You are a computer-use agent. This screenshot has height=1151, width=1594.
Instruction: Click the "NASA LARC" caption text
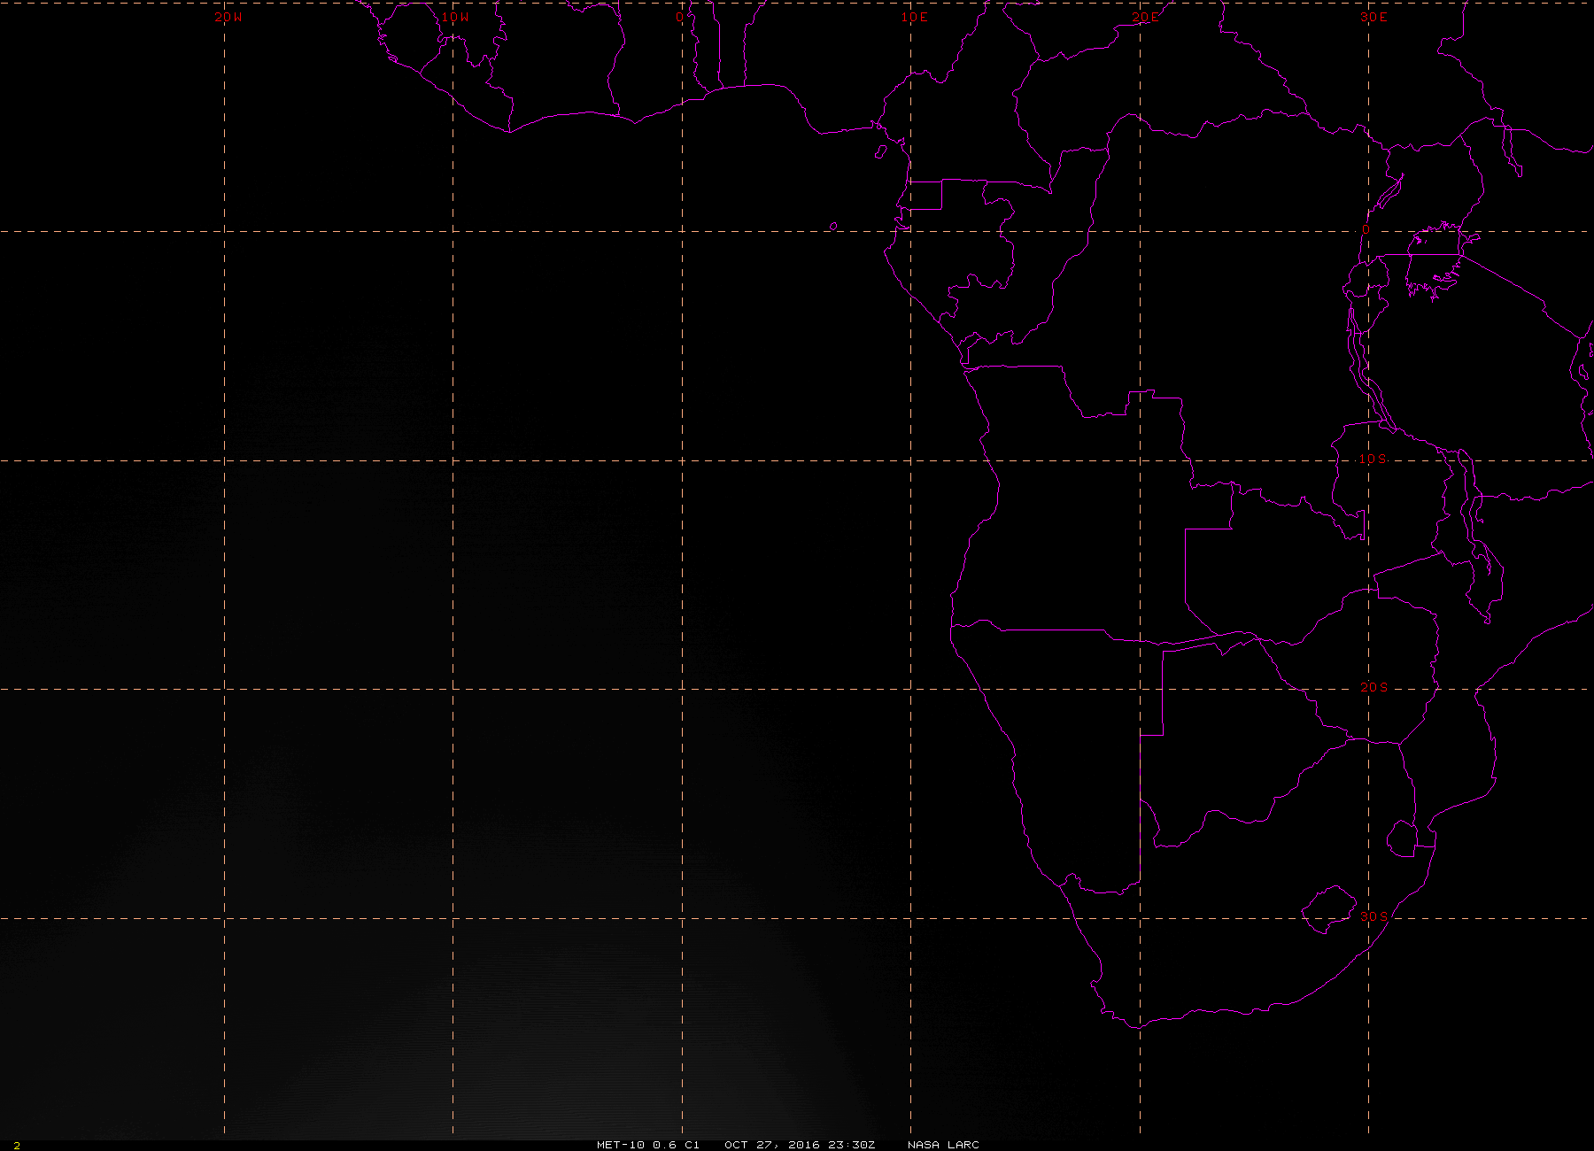944,1145
